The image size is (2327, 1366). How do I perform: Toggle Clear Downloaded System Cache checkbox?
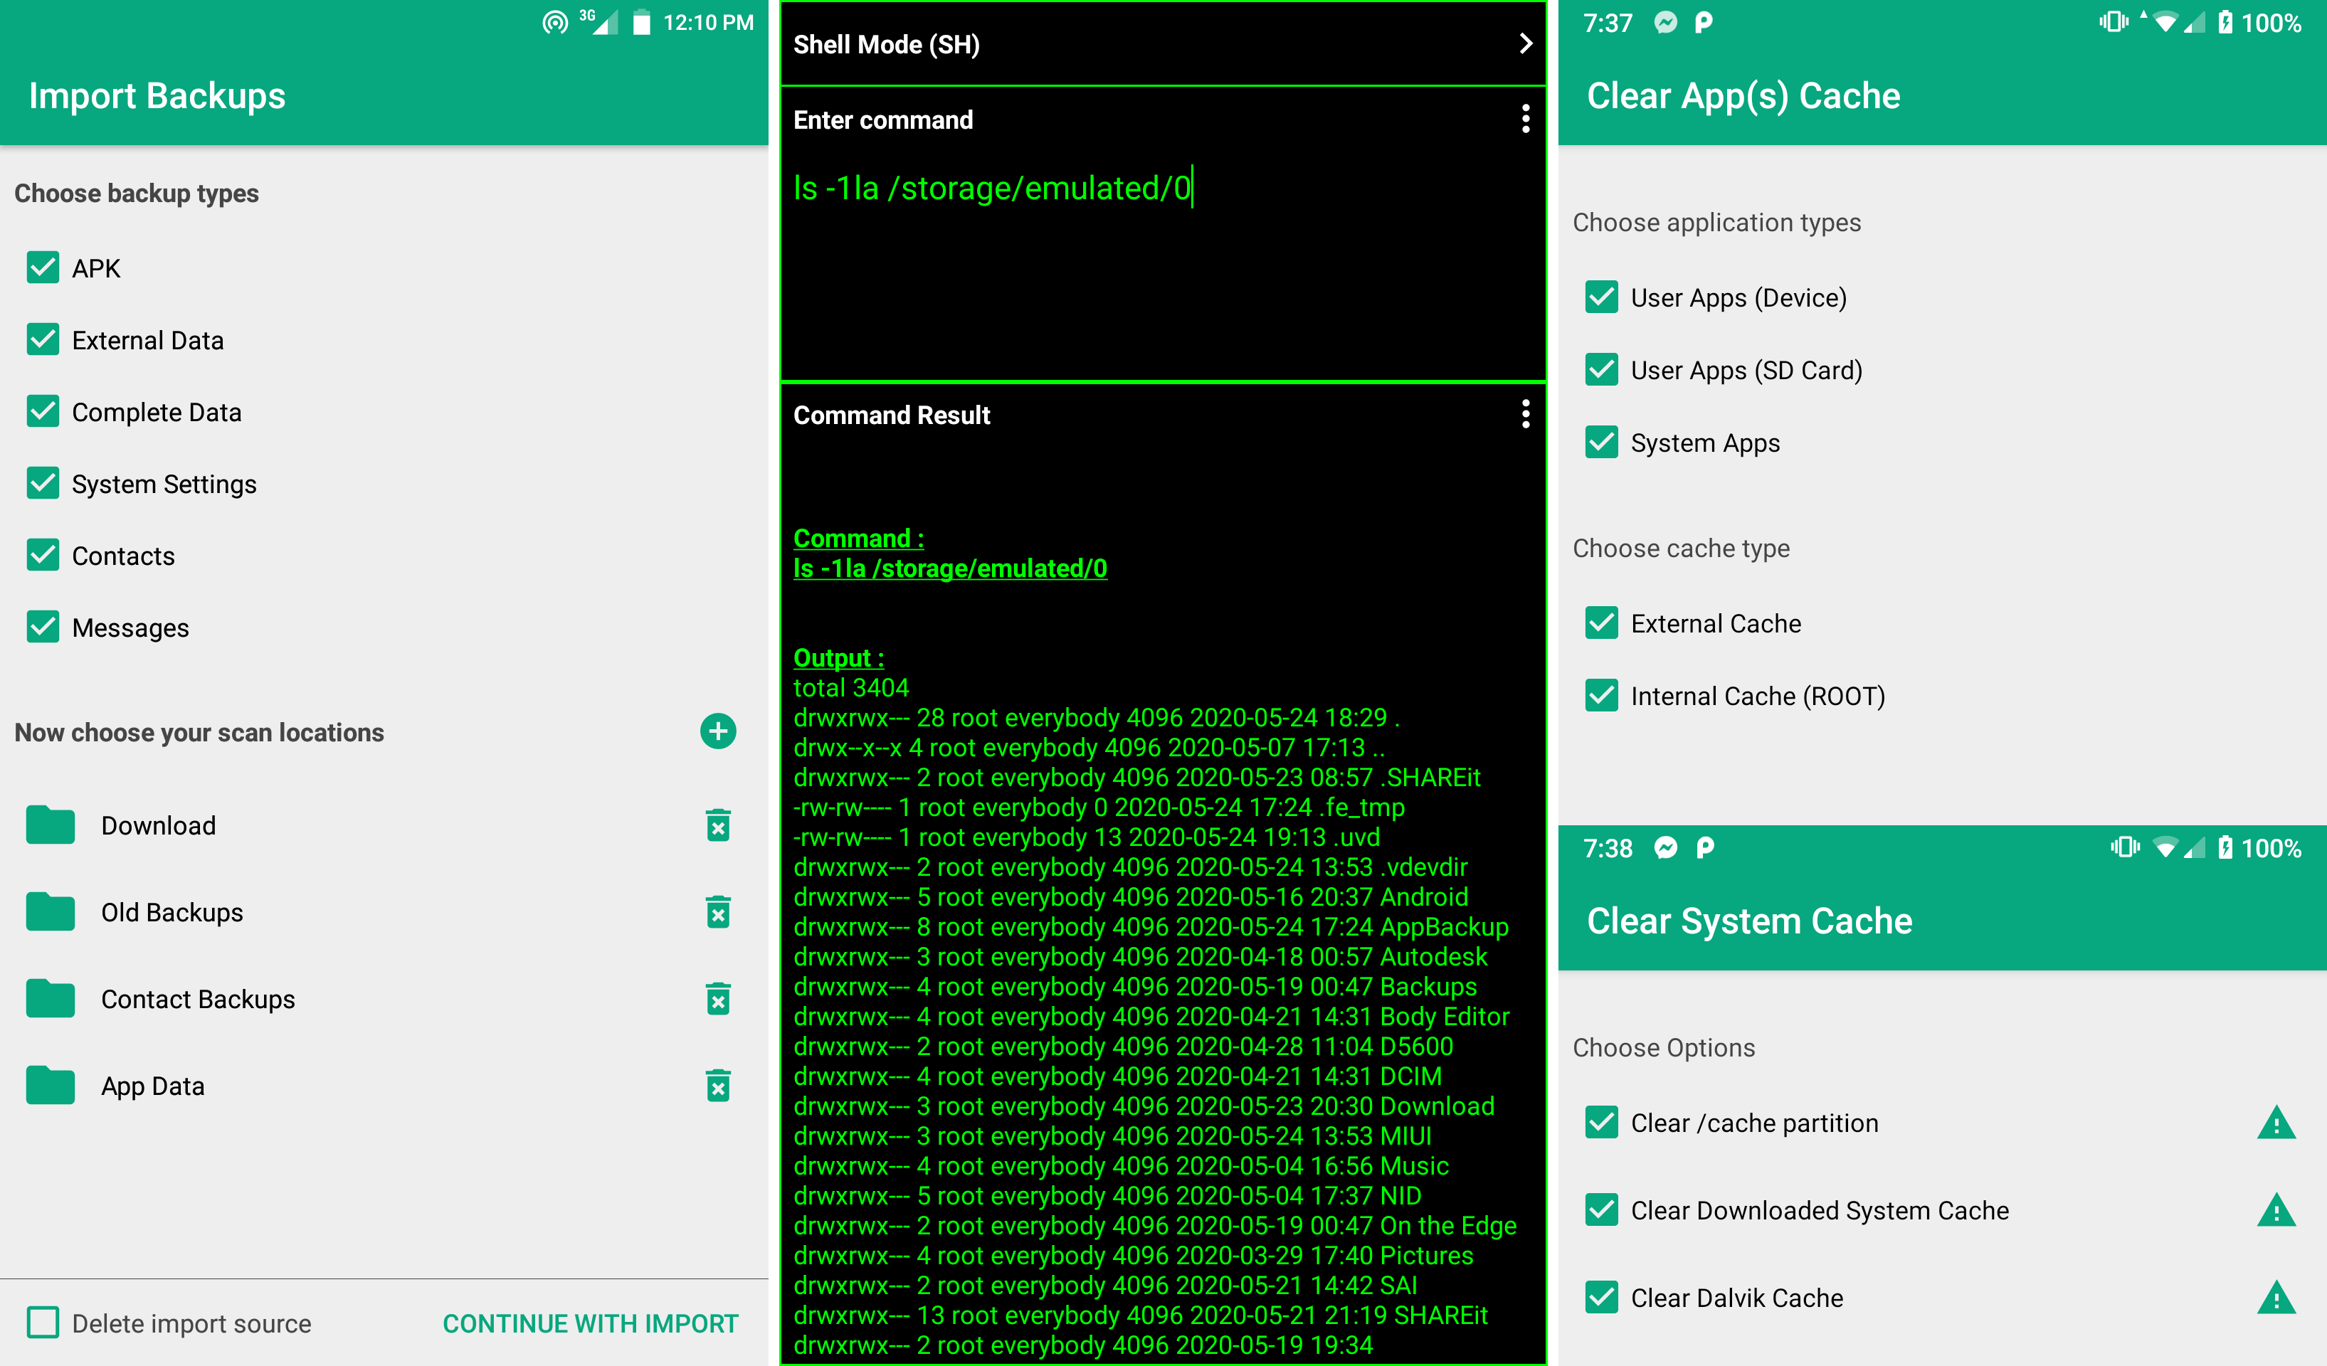tap(1602, 1210)
